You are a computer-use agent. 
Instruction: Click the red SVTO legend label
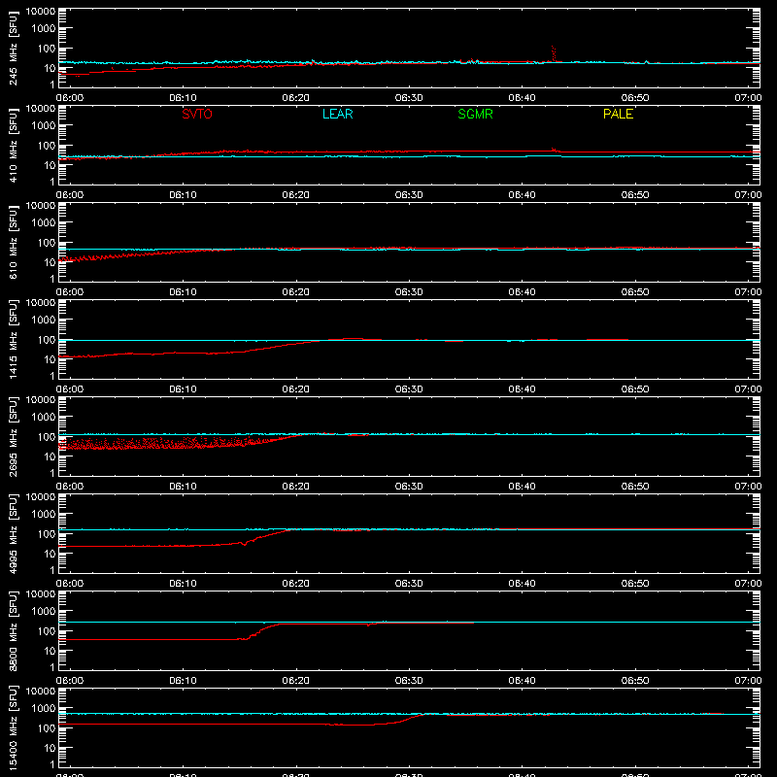point(197,114)
